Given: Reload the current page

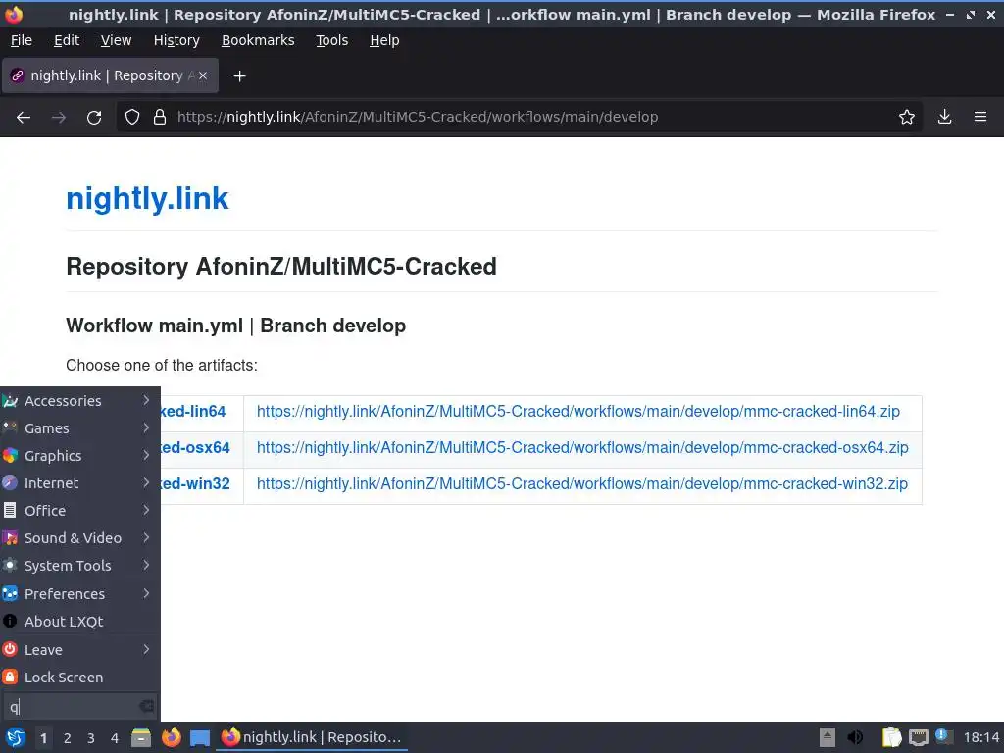Looking at the screenshot, I should click(x=94, y=118).
